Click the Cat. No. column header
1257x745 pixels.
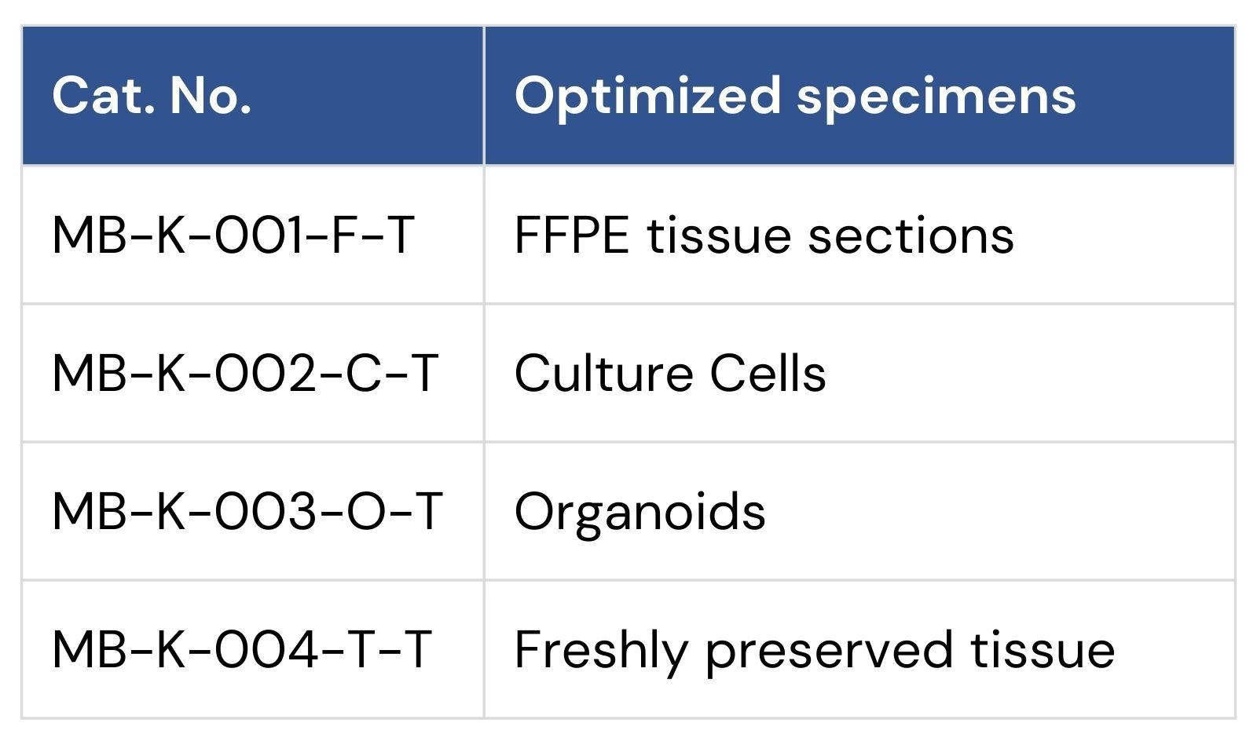(152, 96)
